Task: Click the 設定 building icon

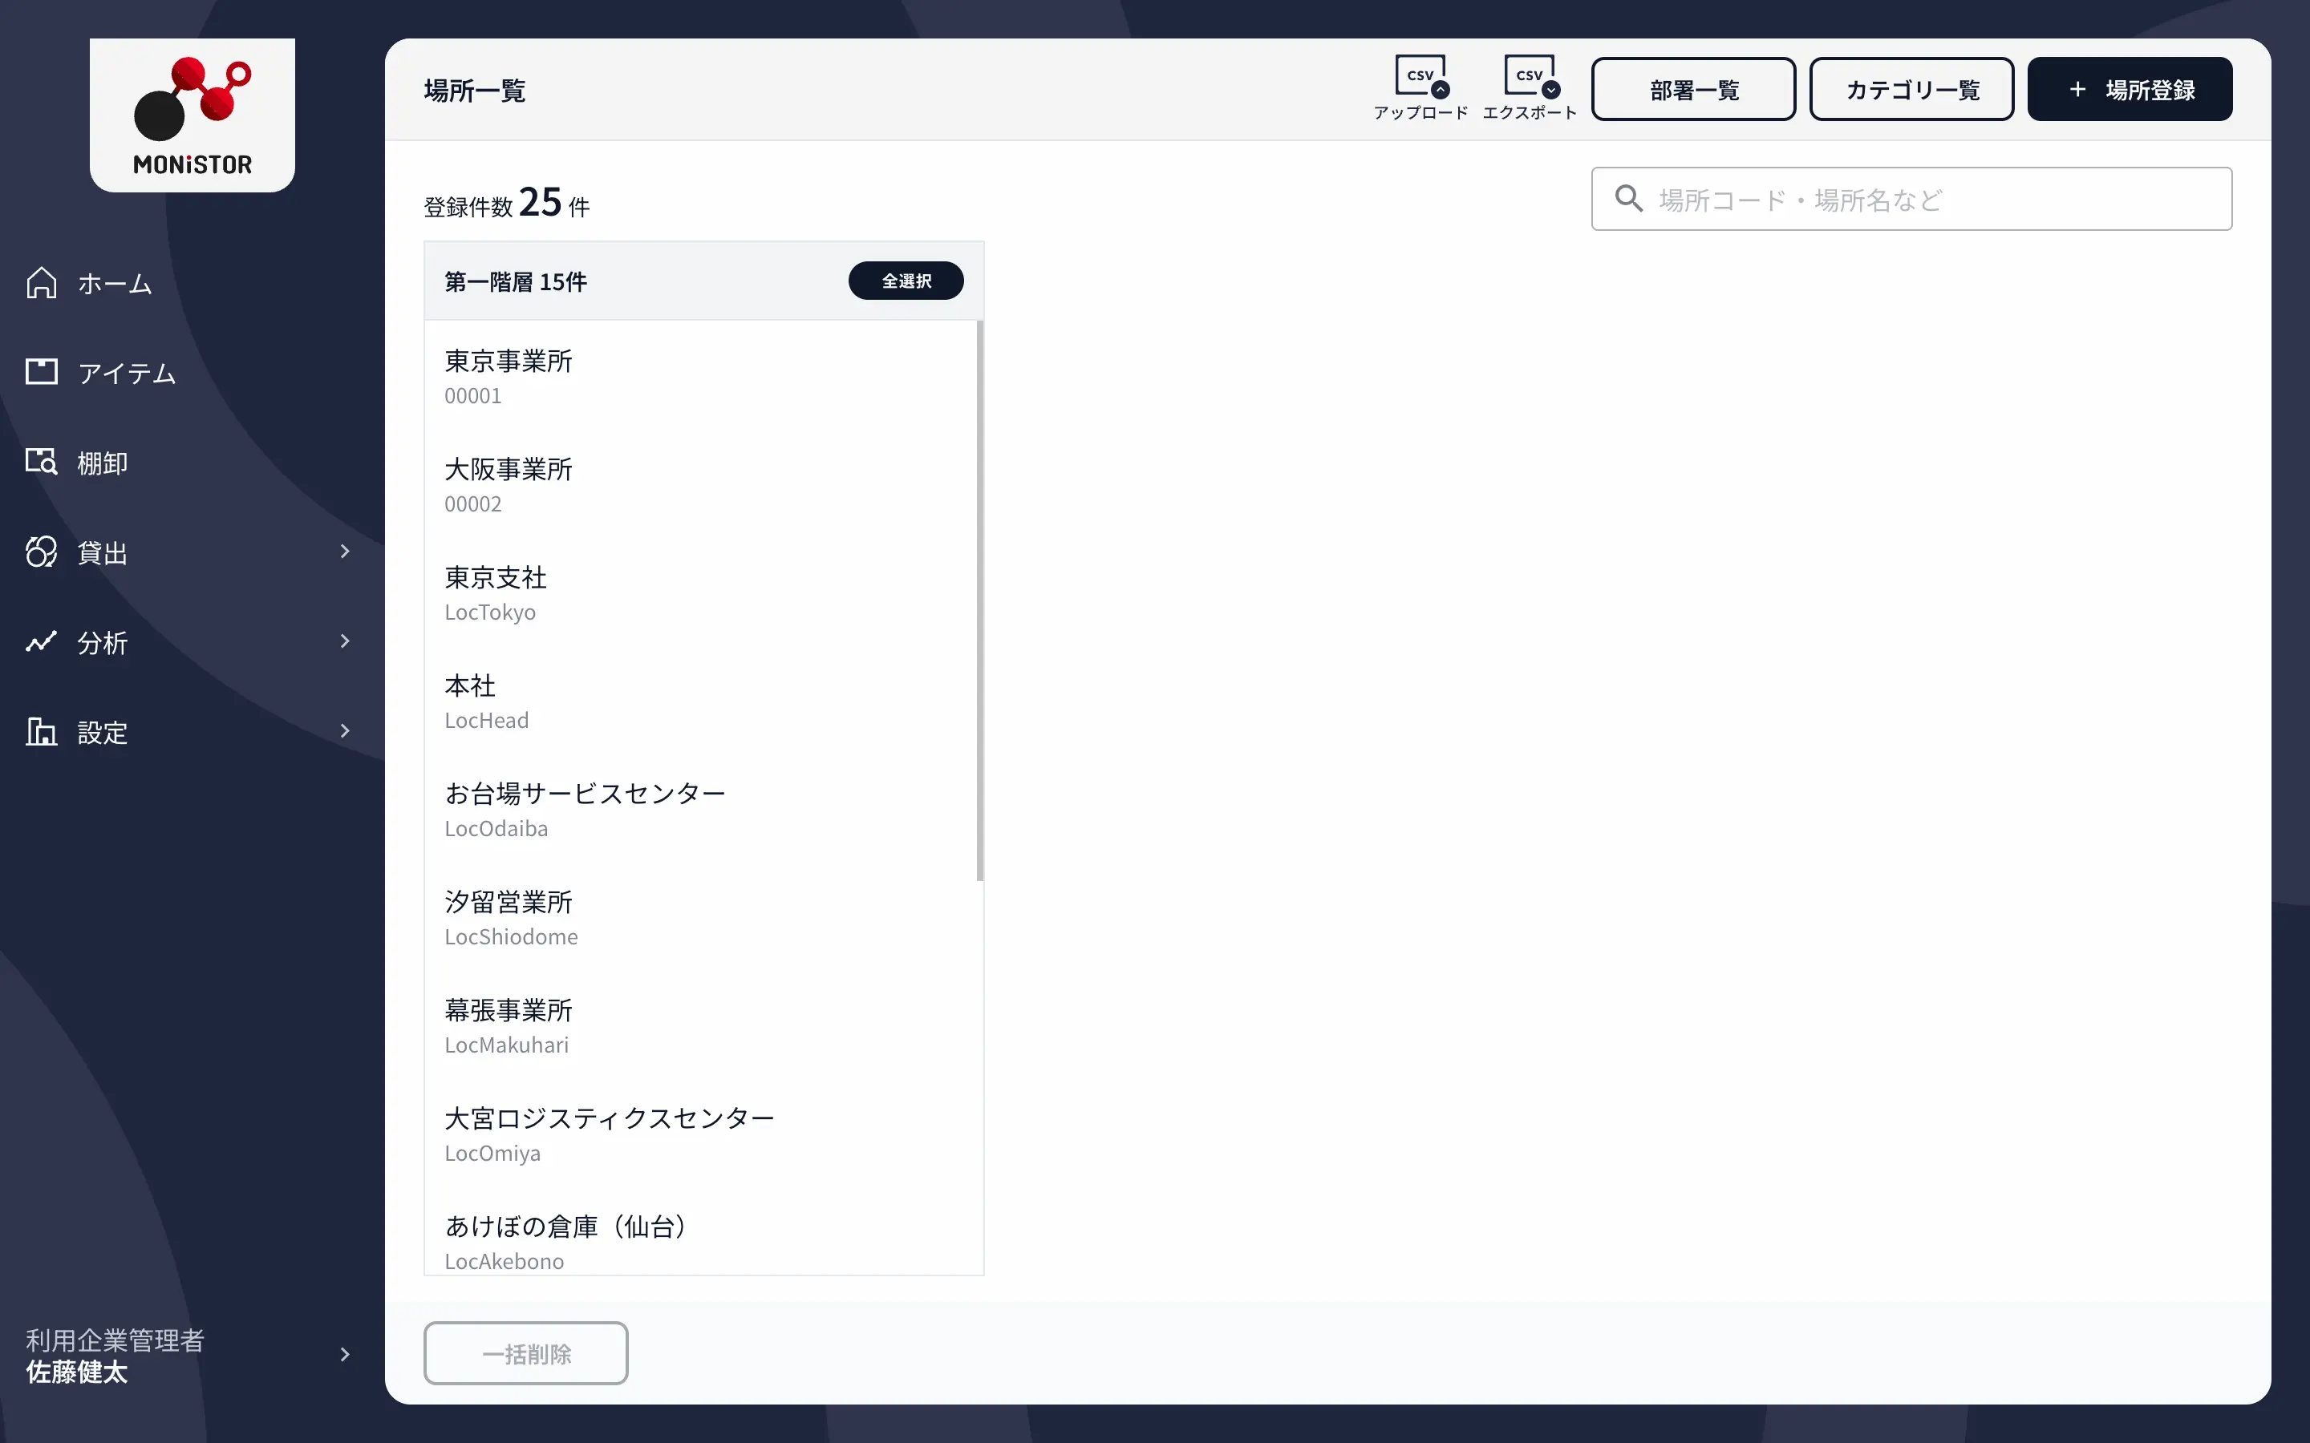Action: 41,731
